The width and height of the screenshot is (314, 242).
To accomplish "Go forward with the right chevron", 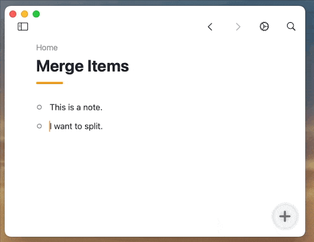I will point(238,27).
